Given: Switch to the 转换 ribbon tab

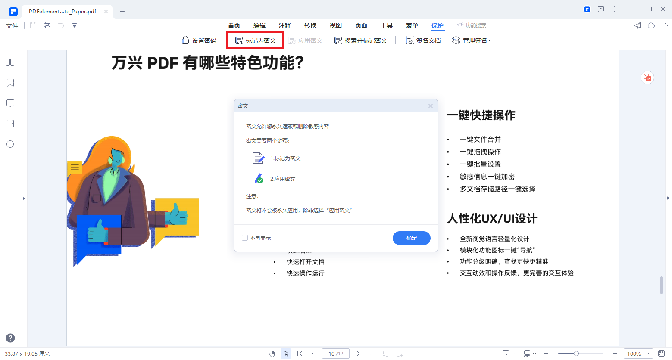Looking at the screenshot, I should pos(310,25).
